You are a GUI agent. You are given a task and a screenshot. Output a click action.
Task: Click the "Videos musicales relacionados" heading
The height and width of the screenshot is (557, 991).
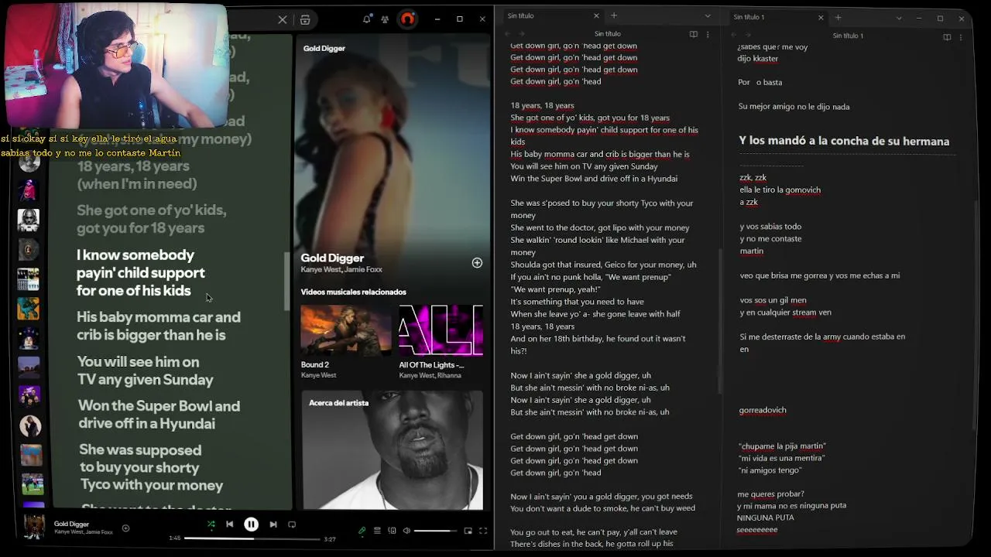tap(353, 292)
